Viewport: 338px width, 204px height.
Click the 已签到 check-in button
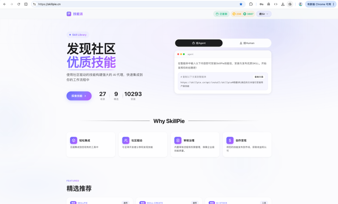[221, 14]
